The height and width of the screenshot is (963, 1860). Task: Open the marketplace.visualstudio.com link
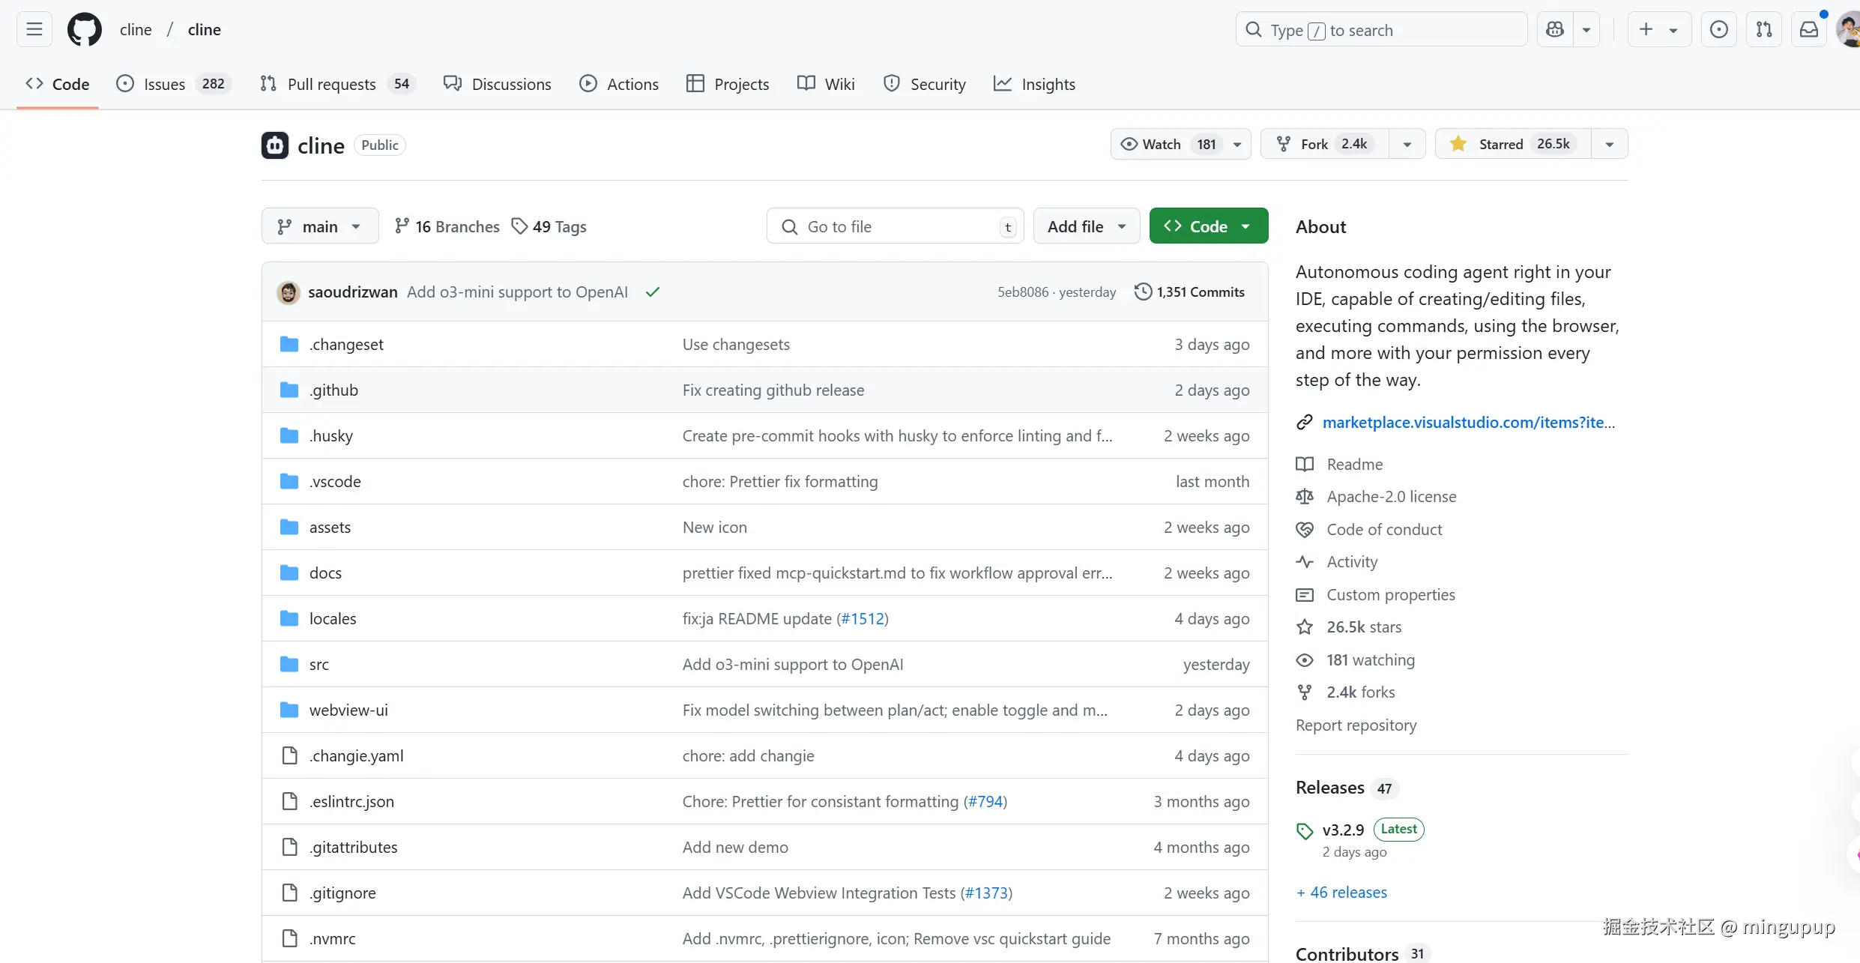coord(1468,423)
